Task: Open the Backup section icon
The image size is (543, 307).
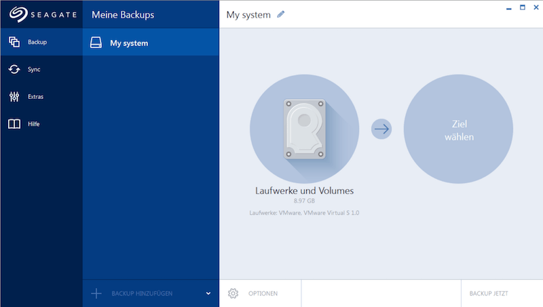Action: coord(14,43)
